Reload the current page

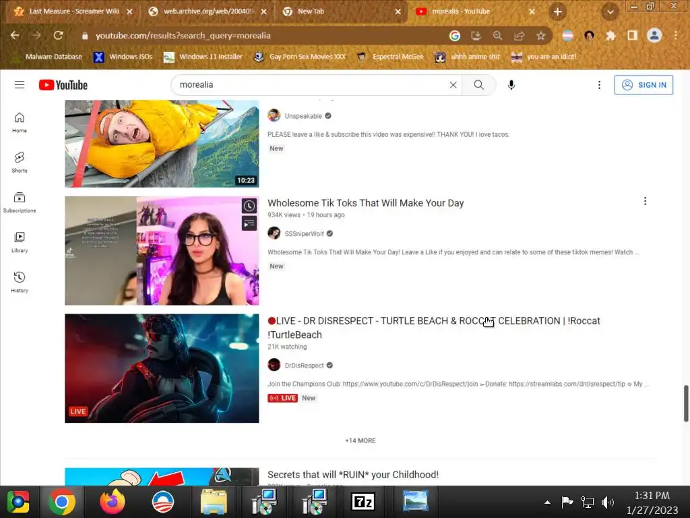58,36
